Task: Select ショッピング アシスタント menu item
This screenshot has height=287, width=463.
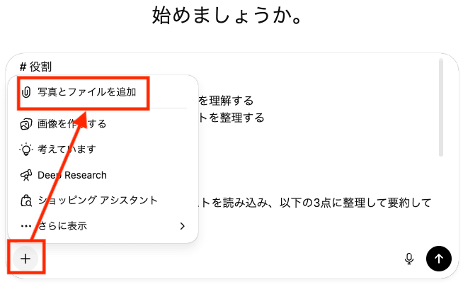Action: 98,201
